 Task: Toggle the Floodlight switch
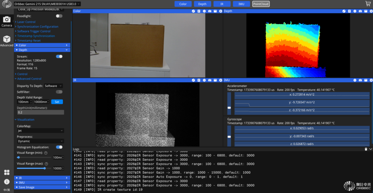point(59,16)
